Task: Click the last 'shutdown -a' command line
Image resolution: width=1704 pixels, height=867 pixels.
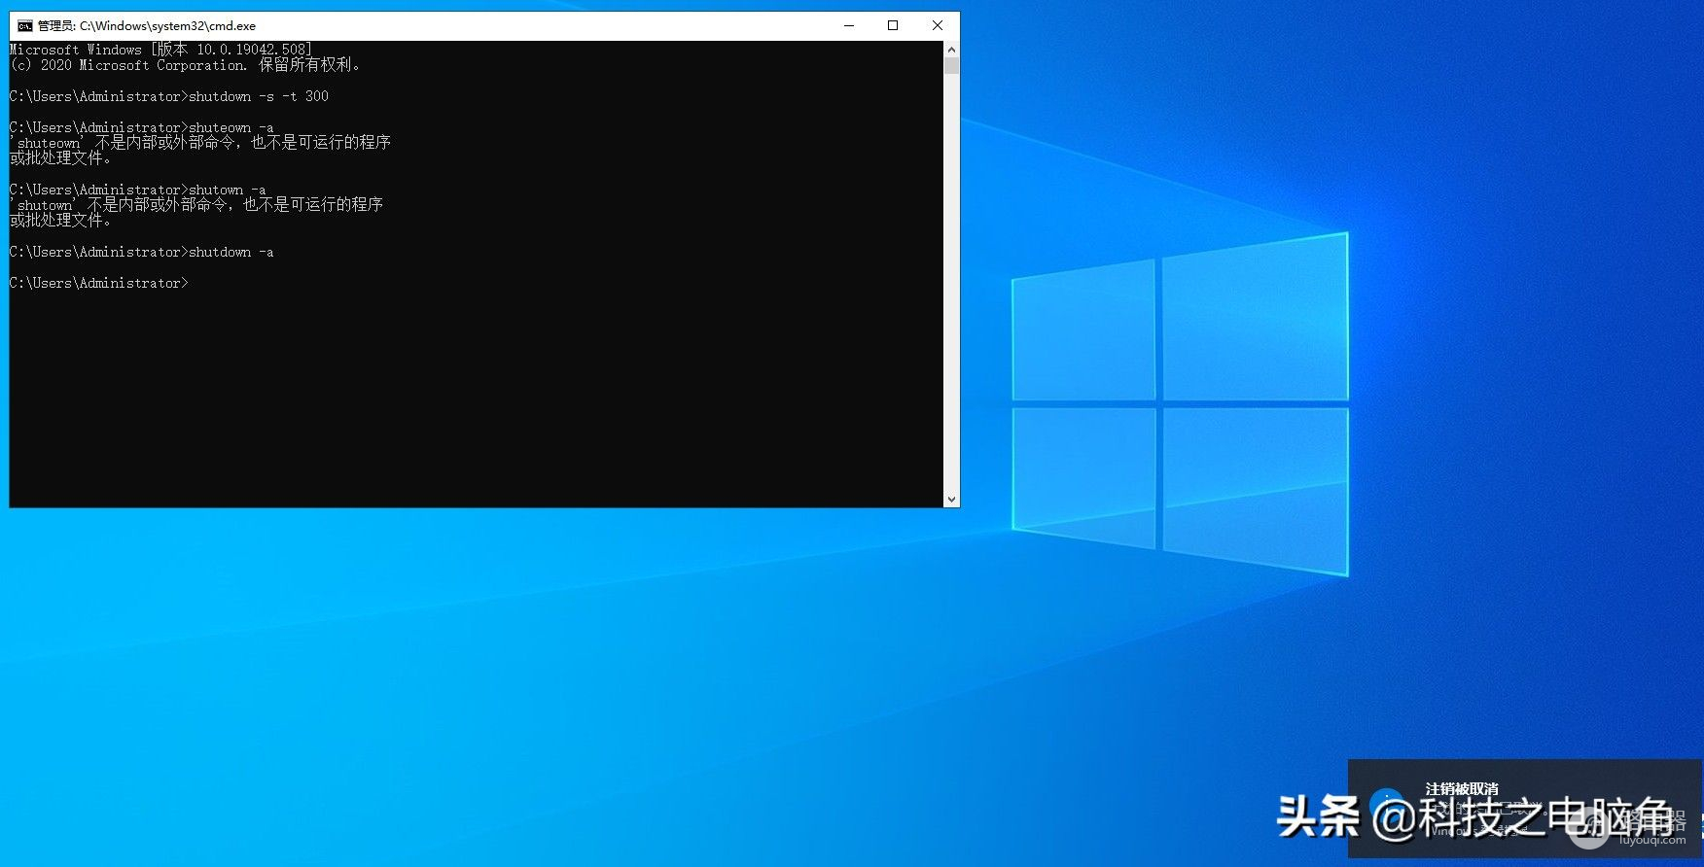Action: [x=142, y=252]
